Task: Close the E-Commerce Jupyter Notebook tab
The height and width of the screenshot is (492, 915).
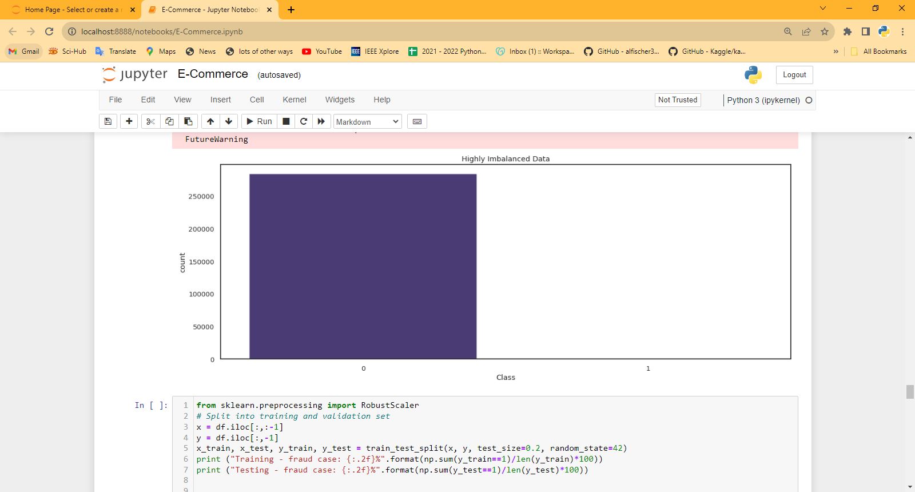Action: tap(269, 10)
